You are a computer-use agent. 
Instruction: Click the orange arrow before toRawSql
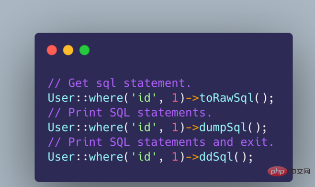pyautogui.click(x=192, y=98)
